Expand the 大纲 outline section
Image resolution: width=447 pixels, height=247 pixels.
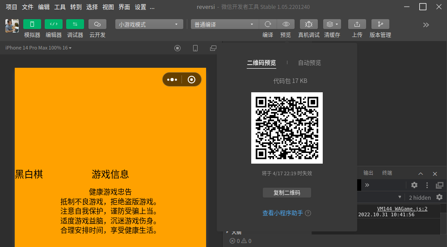tap(234, 232)
